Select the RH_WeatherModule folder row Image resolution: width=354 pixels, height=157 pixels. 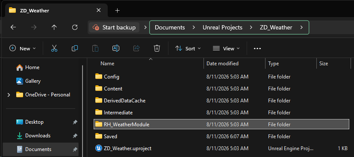221,124
